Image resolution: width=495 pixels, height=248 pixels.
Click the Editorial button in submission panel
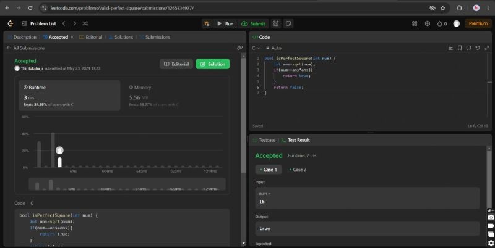tap(176, 64)
